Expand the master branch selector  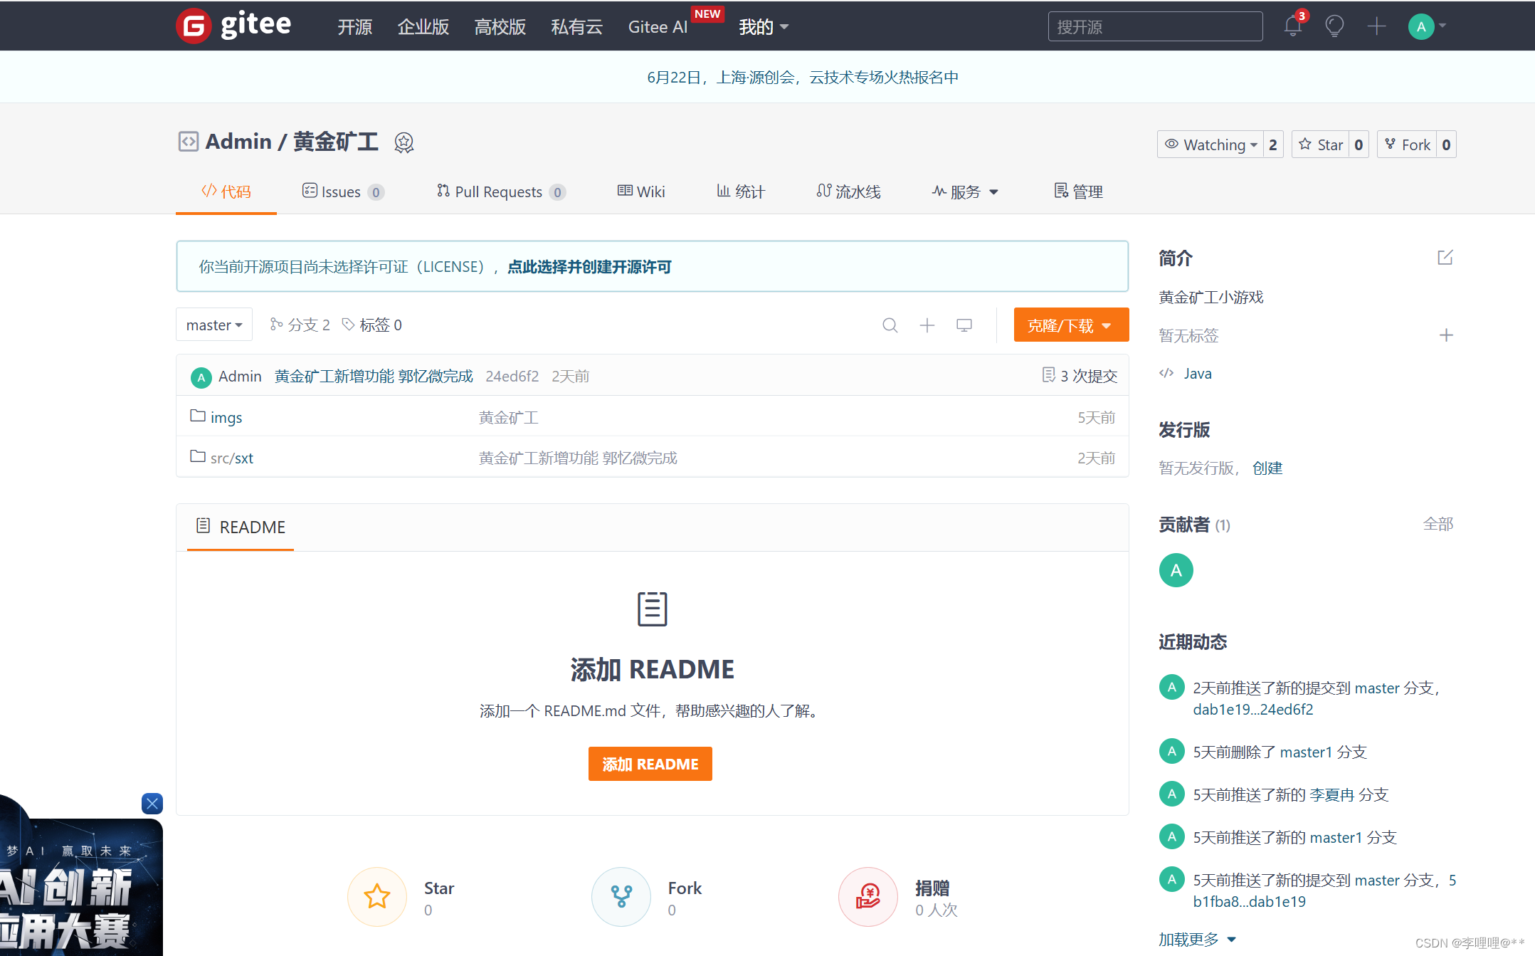pos(213,325)
